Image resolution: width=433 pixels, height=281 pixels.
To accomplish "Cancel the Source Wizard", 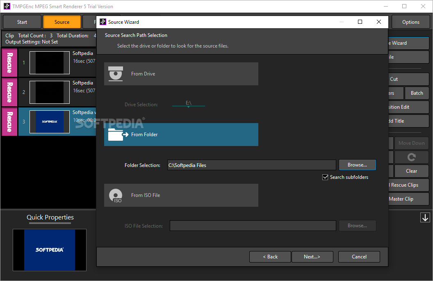I will (x=359, y=257).
